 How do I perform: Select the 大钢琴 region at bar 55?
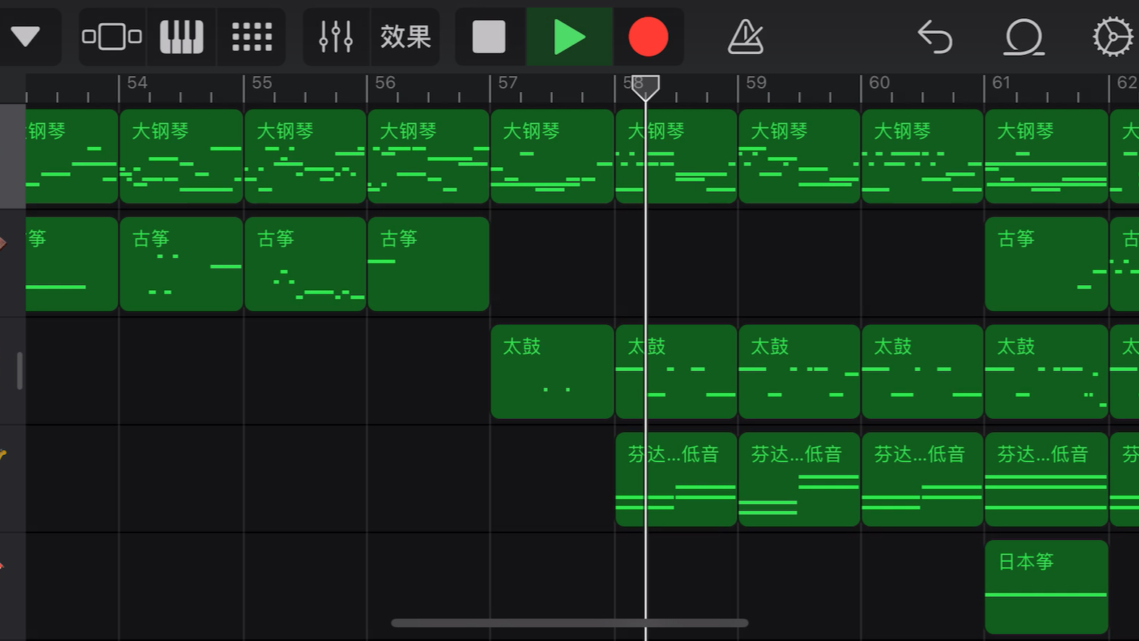(305, 156)
